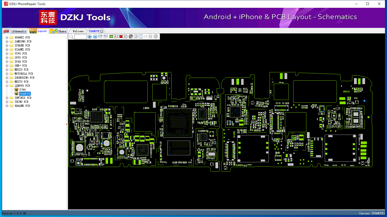Expand the OPPO PCB folder
This screenshot has width=387, height=217.
[x=7, y=58]
